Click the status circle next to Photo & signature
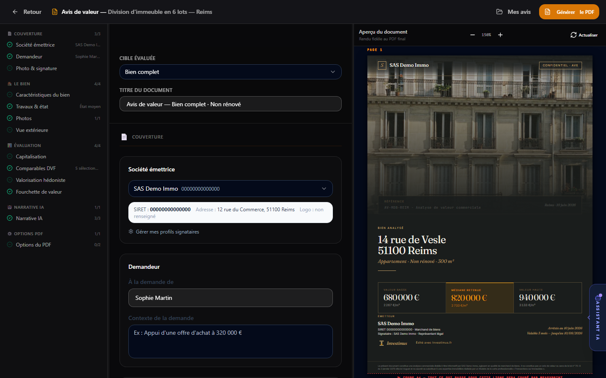Viewport: 606px width, 378px height. (10, 68)
